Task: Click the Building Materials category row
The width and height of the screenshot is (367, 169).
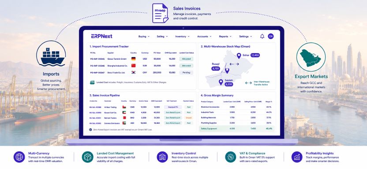Action: click(x=236, y=118)
